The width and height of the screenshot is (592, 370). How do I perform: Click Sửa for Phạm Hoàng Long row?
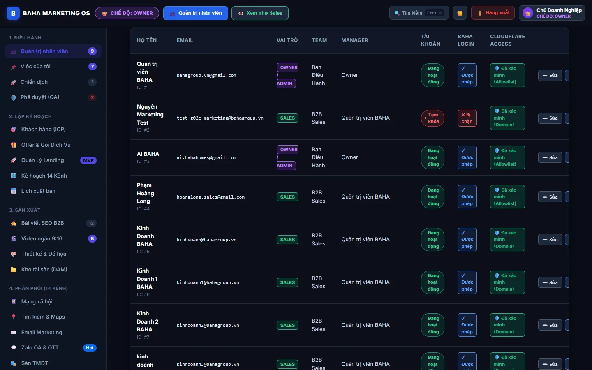tap(550, 197)
